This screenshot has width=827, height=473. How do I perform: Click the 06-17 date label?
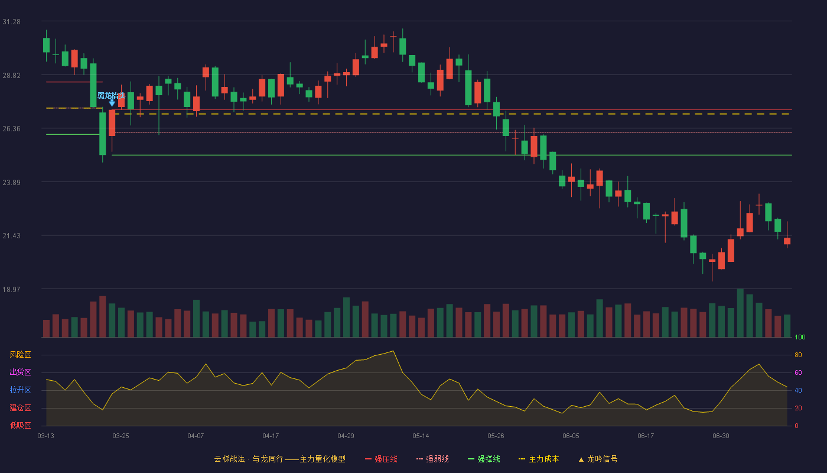click(646, 436)
